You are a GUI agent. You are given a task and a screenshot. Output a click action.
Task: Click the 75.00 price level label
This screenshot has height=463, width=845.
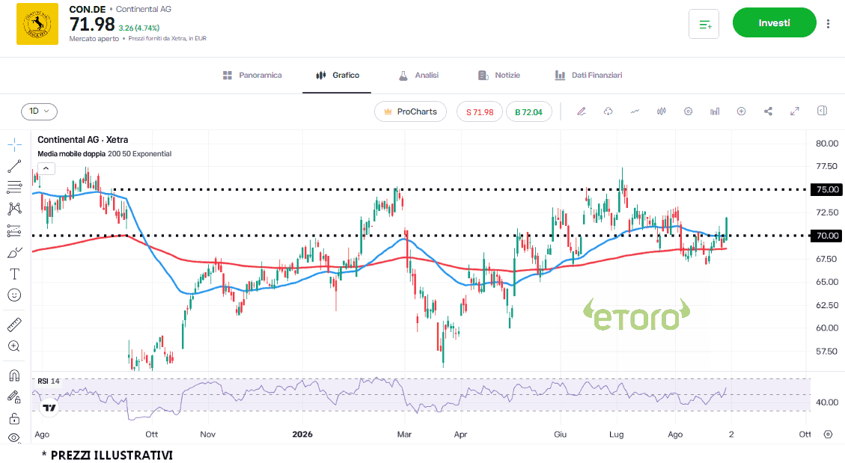coord(827,189)
